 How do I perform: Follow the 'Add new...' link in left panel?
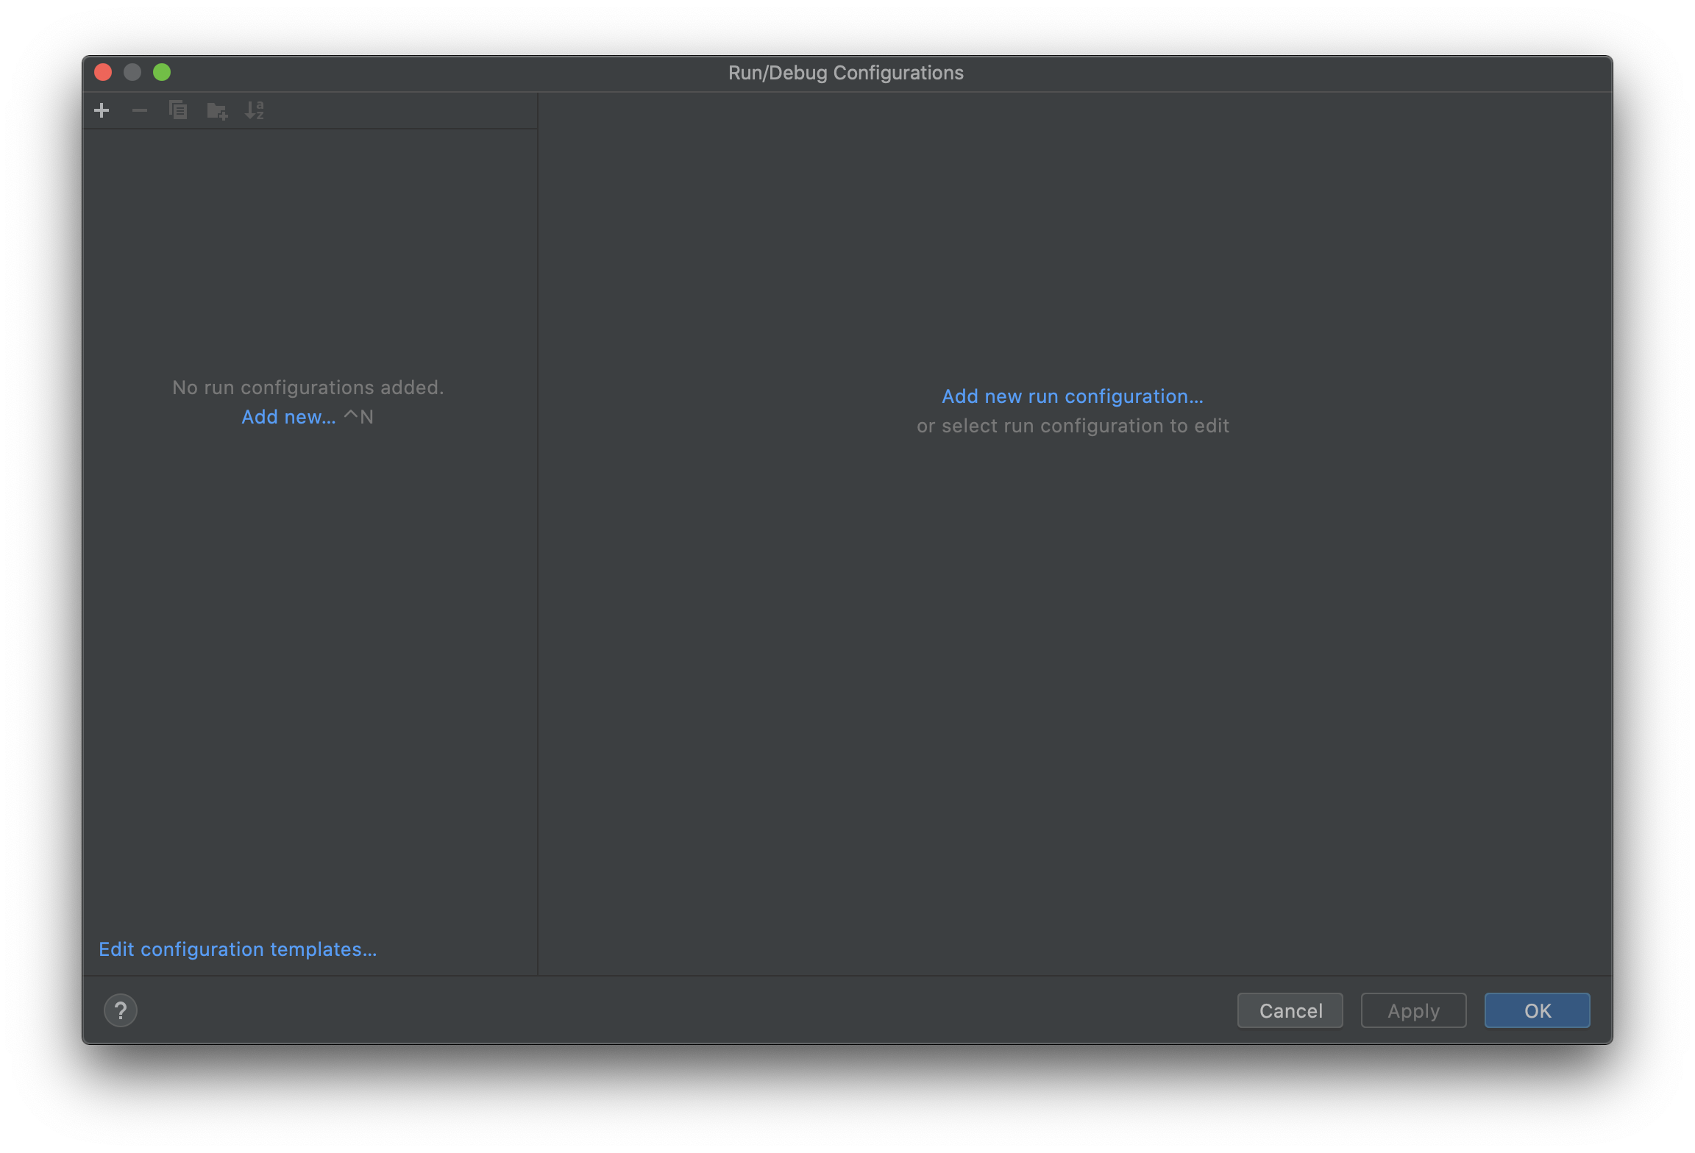point(288,417)
